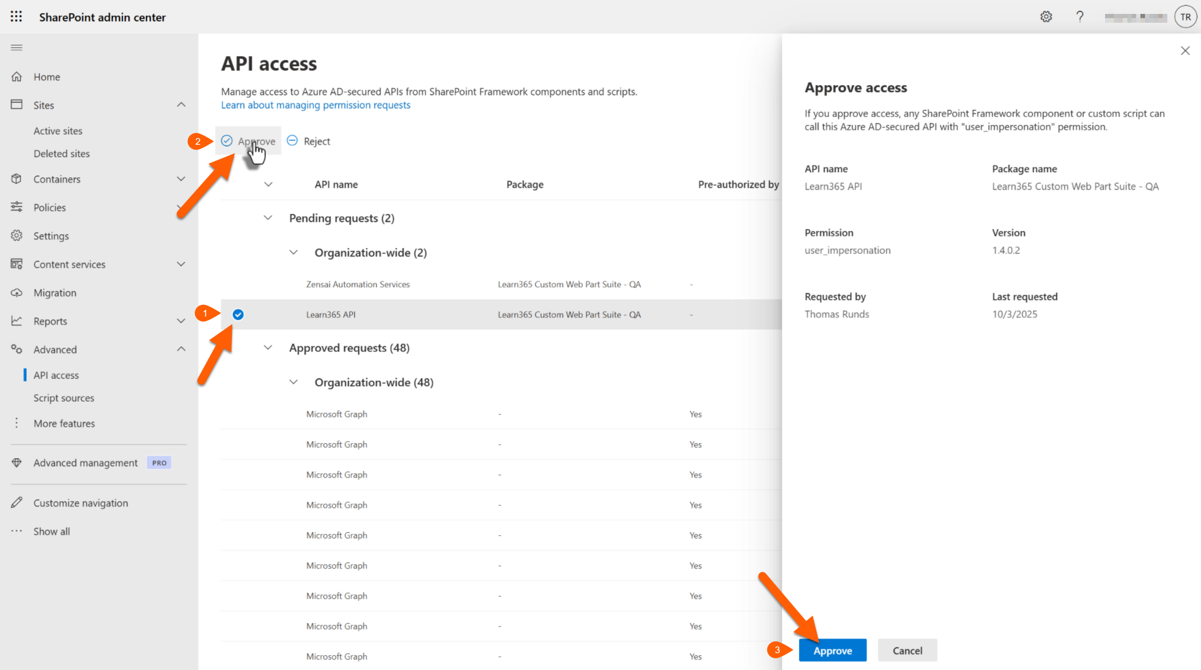
Task: Click the Containers cube icon
Action: (x=16, y=179)
